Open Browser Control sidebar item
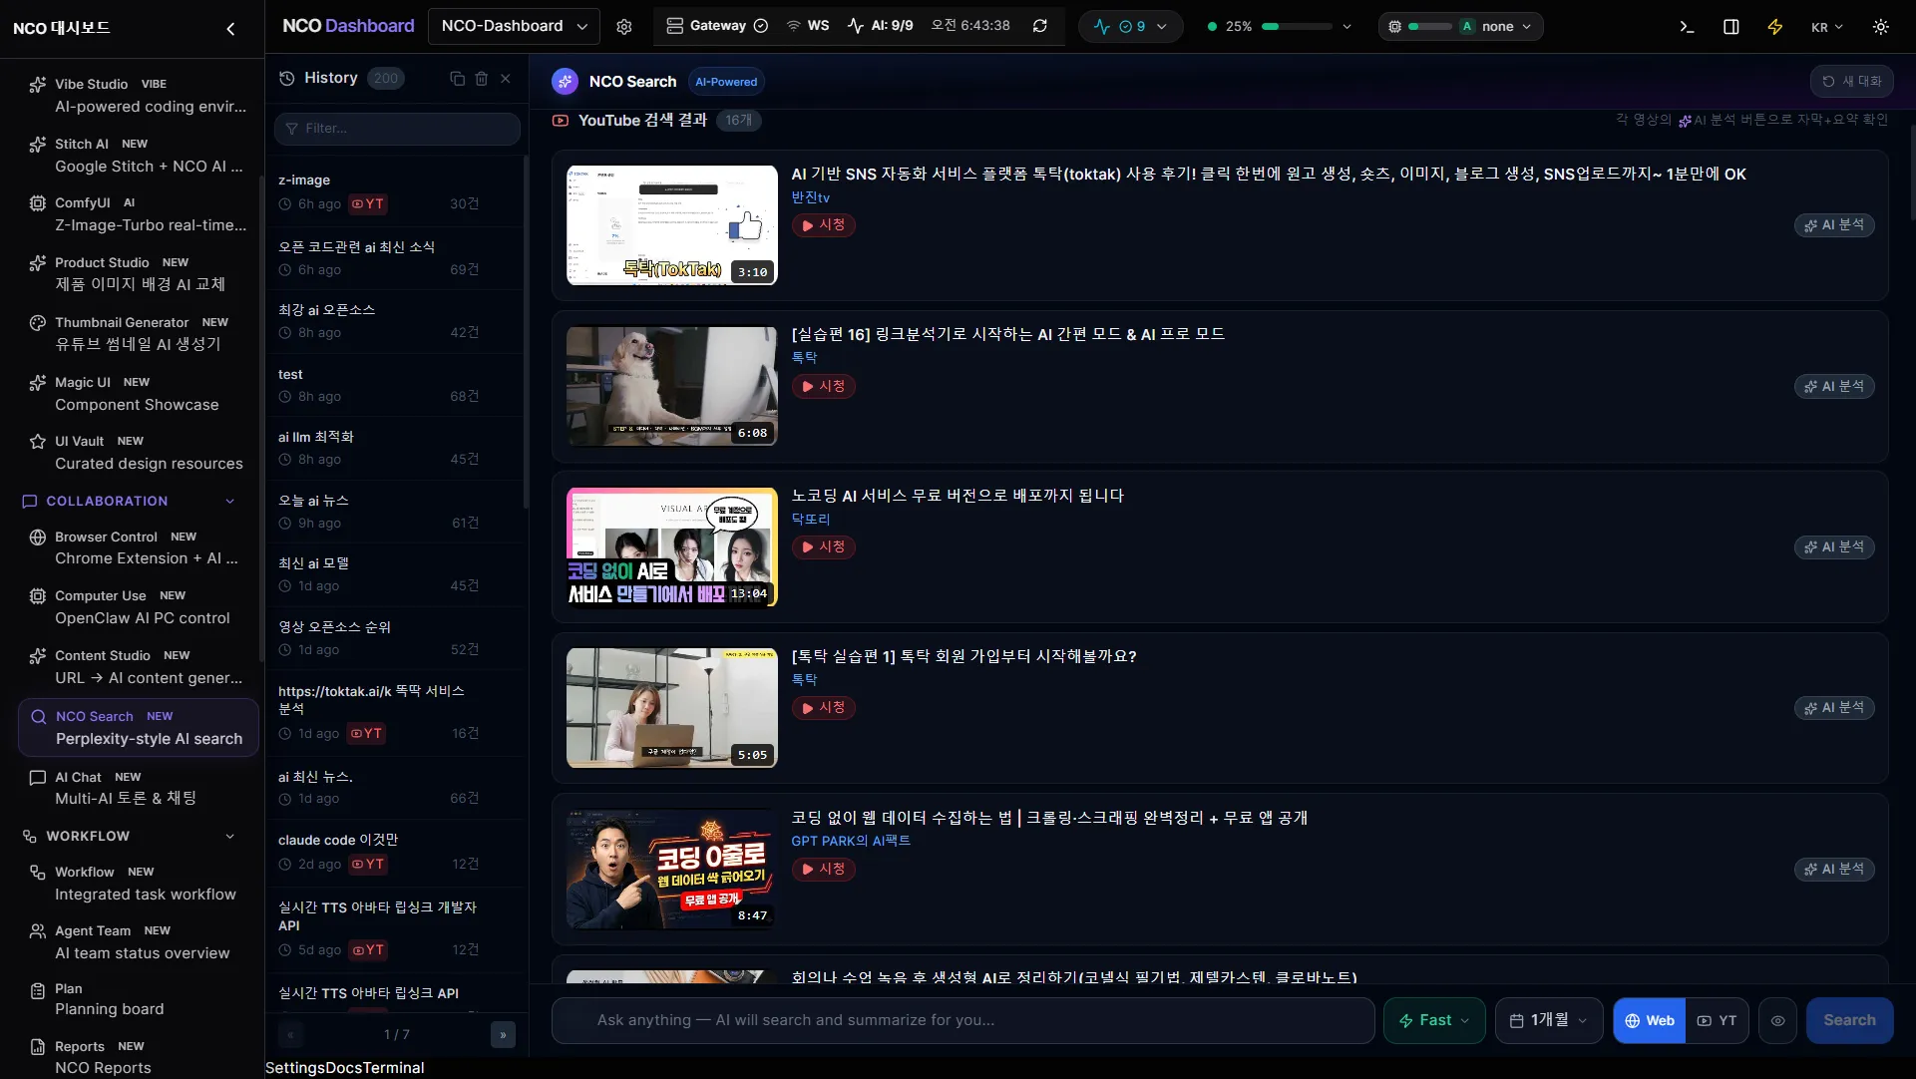The image size is (1916, 1079). pos(138,548)
